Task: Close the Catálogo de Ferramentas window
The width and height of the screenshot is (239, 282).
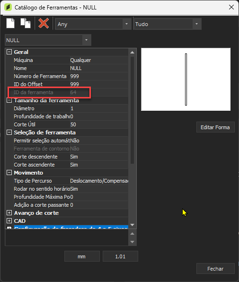Action: point(231,8)
